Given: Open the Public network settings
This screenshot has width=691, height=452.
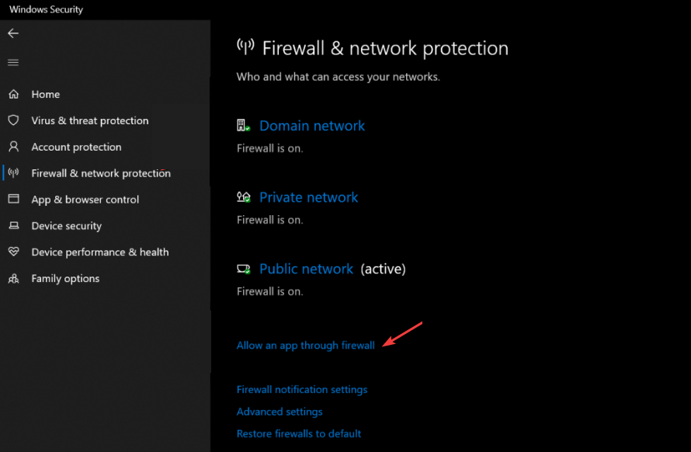Looking at the screenshot, I should coord(307,269).
